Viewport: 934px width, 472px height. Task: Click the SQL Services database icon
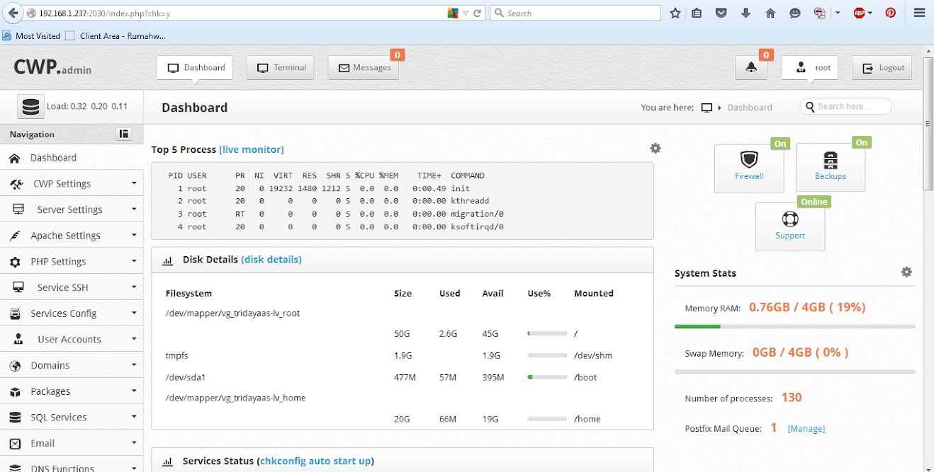(x=15, y=418)
